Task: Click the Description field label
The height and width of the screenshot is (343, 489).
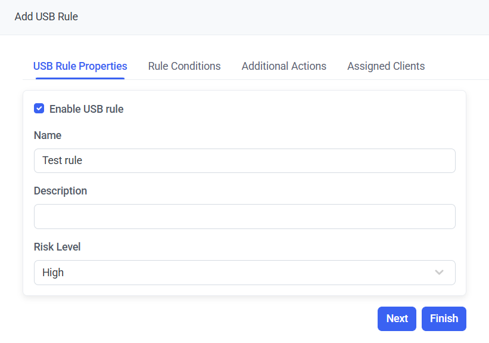Action: pos(60,191)
